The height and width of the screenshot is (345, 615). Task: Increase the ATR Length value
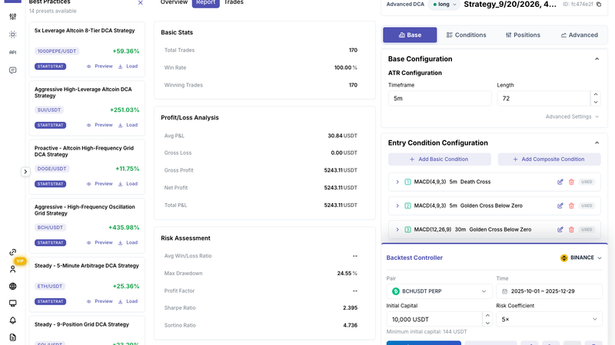point(595,94)
